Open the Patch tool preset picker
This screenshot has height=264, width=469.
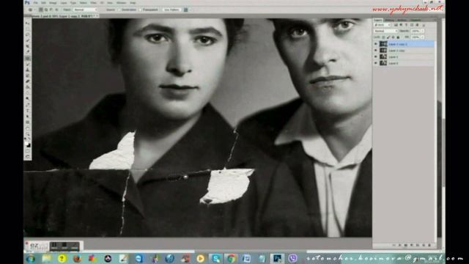coord(31,10)
